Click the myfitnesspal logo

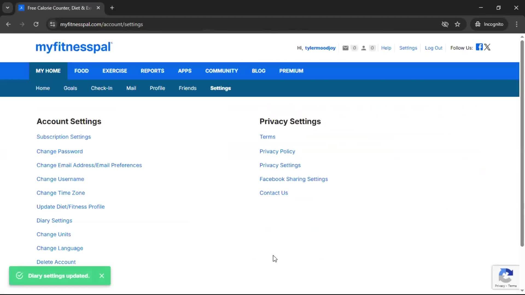click(74, 47)
